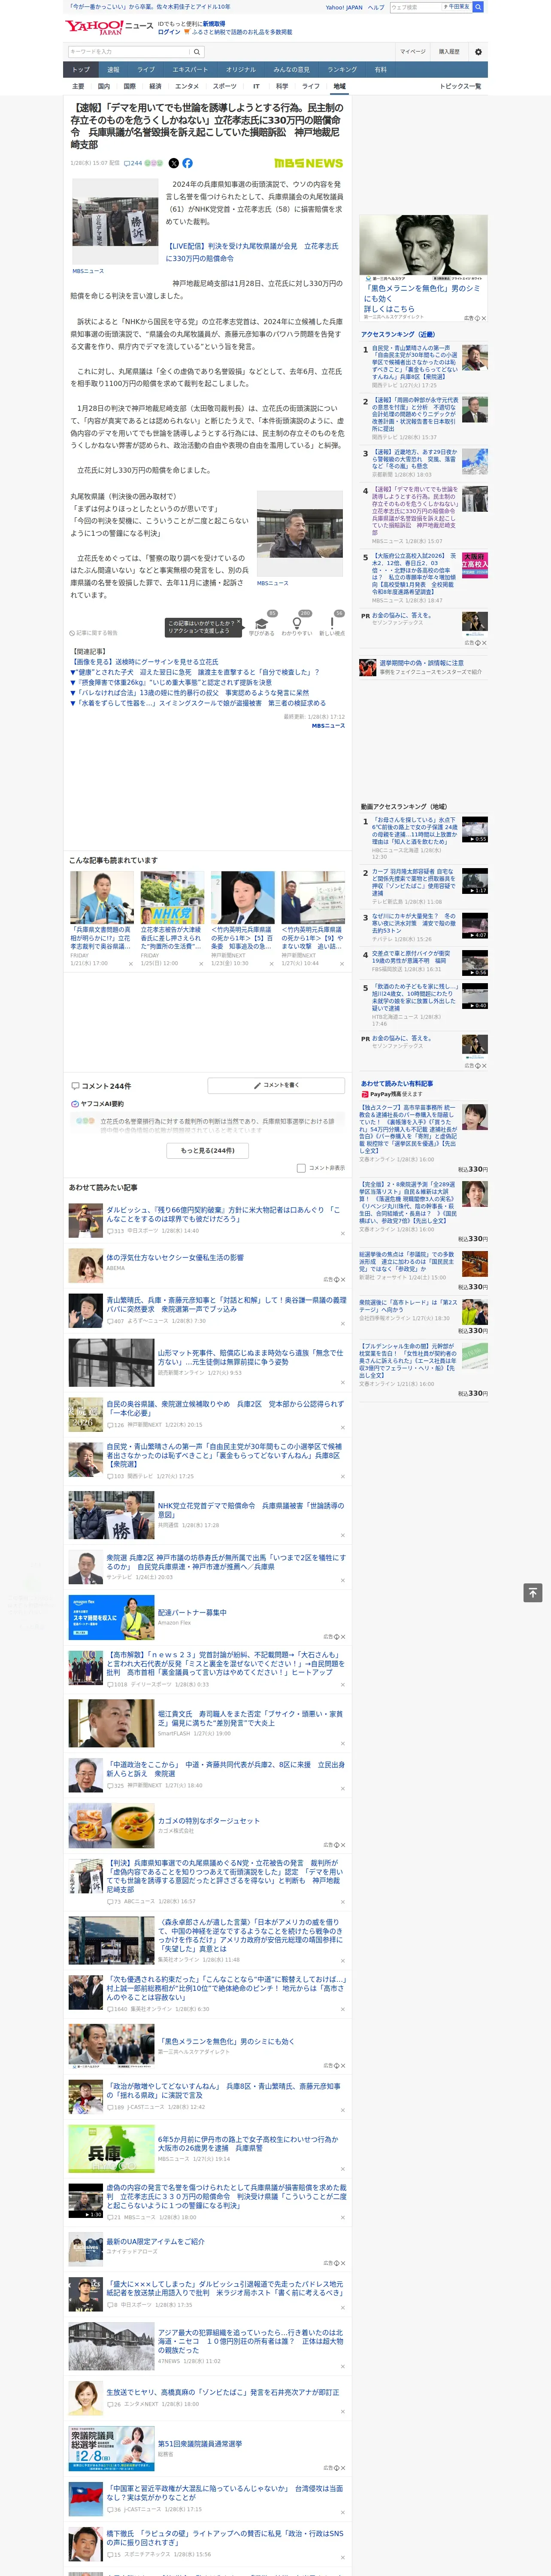Image resolution: width=551 pixels, height=2576 pixels.
Task: Open the 有料 navigation tab
Action: (x=380, y=70)
